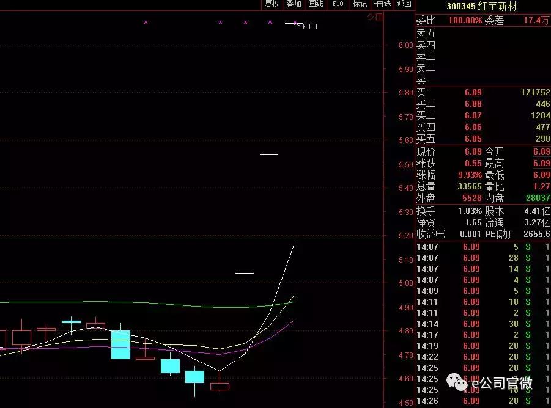Click the 总量 33565 volume value

click(x=470, y=186)
